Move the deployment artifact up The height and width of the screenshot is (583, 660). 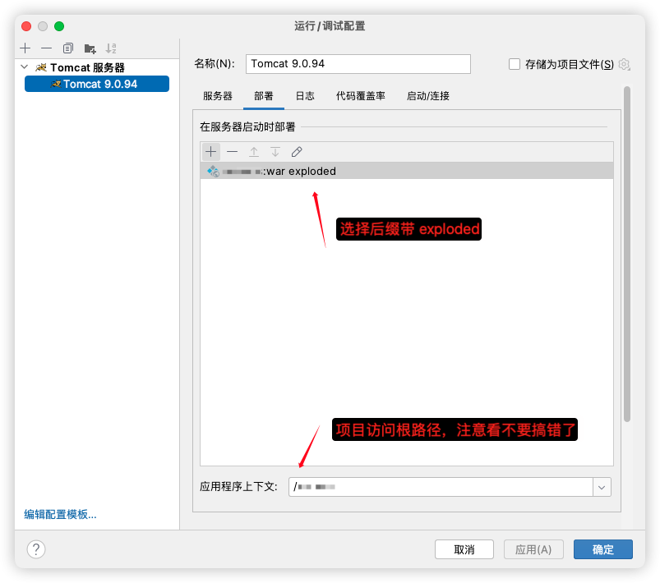(254, 151)
